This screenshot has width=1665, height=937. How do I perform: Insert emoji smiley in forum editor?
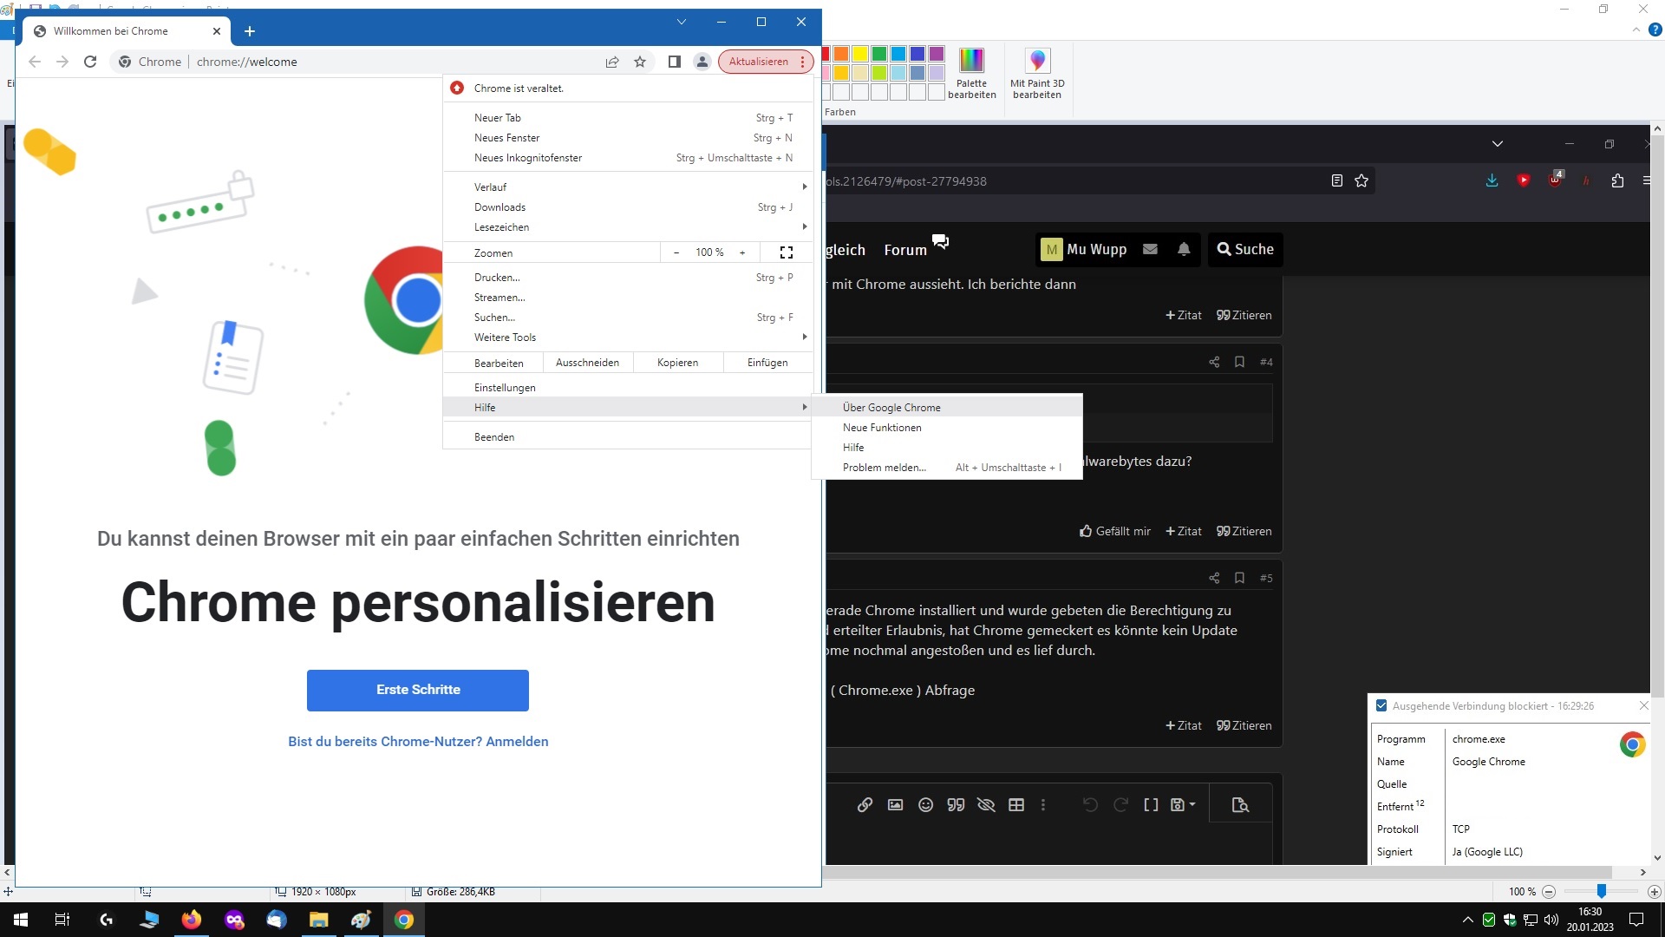click(x=925, y=805)
